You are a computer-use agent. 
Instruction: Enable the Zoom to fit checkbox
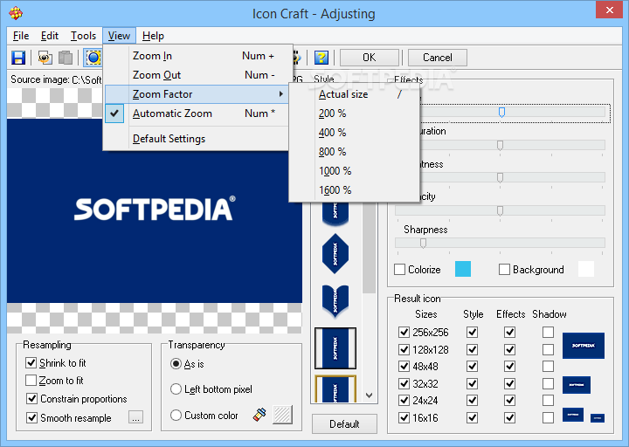point(31,380)
